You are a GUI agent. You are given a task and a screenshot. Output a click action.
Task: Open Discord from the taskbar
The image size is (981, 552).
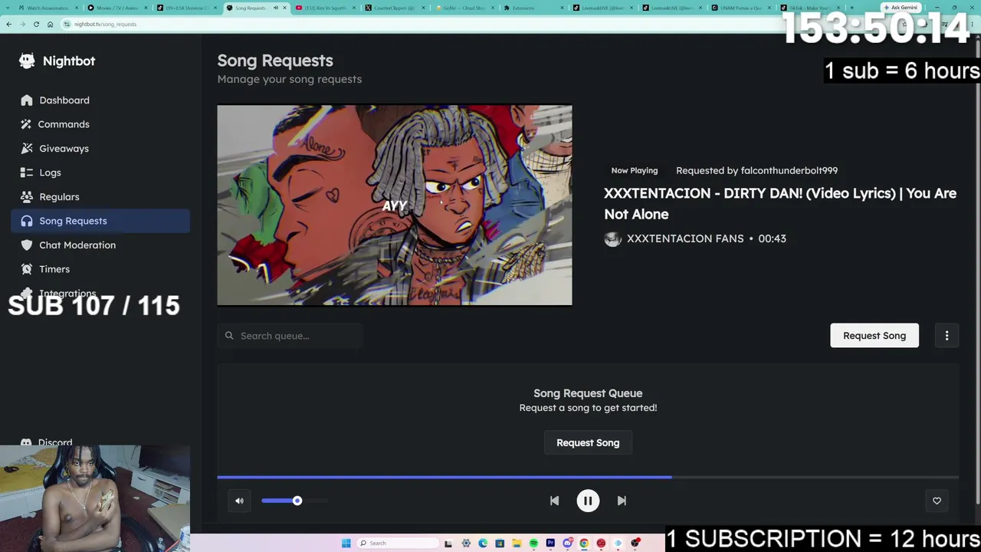[x=567, y=544]
